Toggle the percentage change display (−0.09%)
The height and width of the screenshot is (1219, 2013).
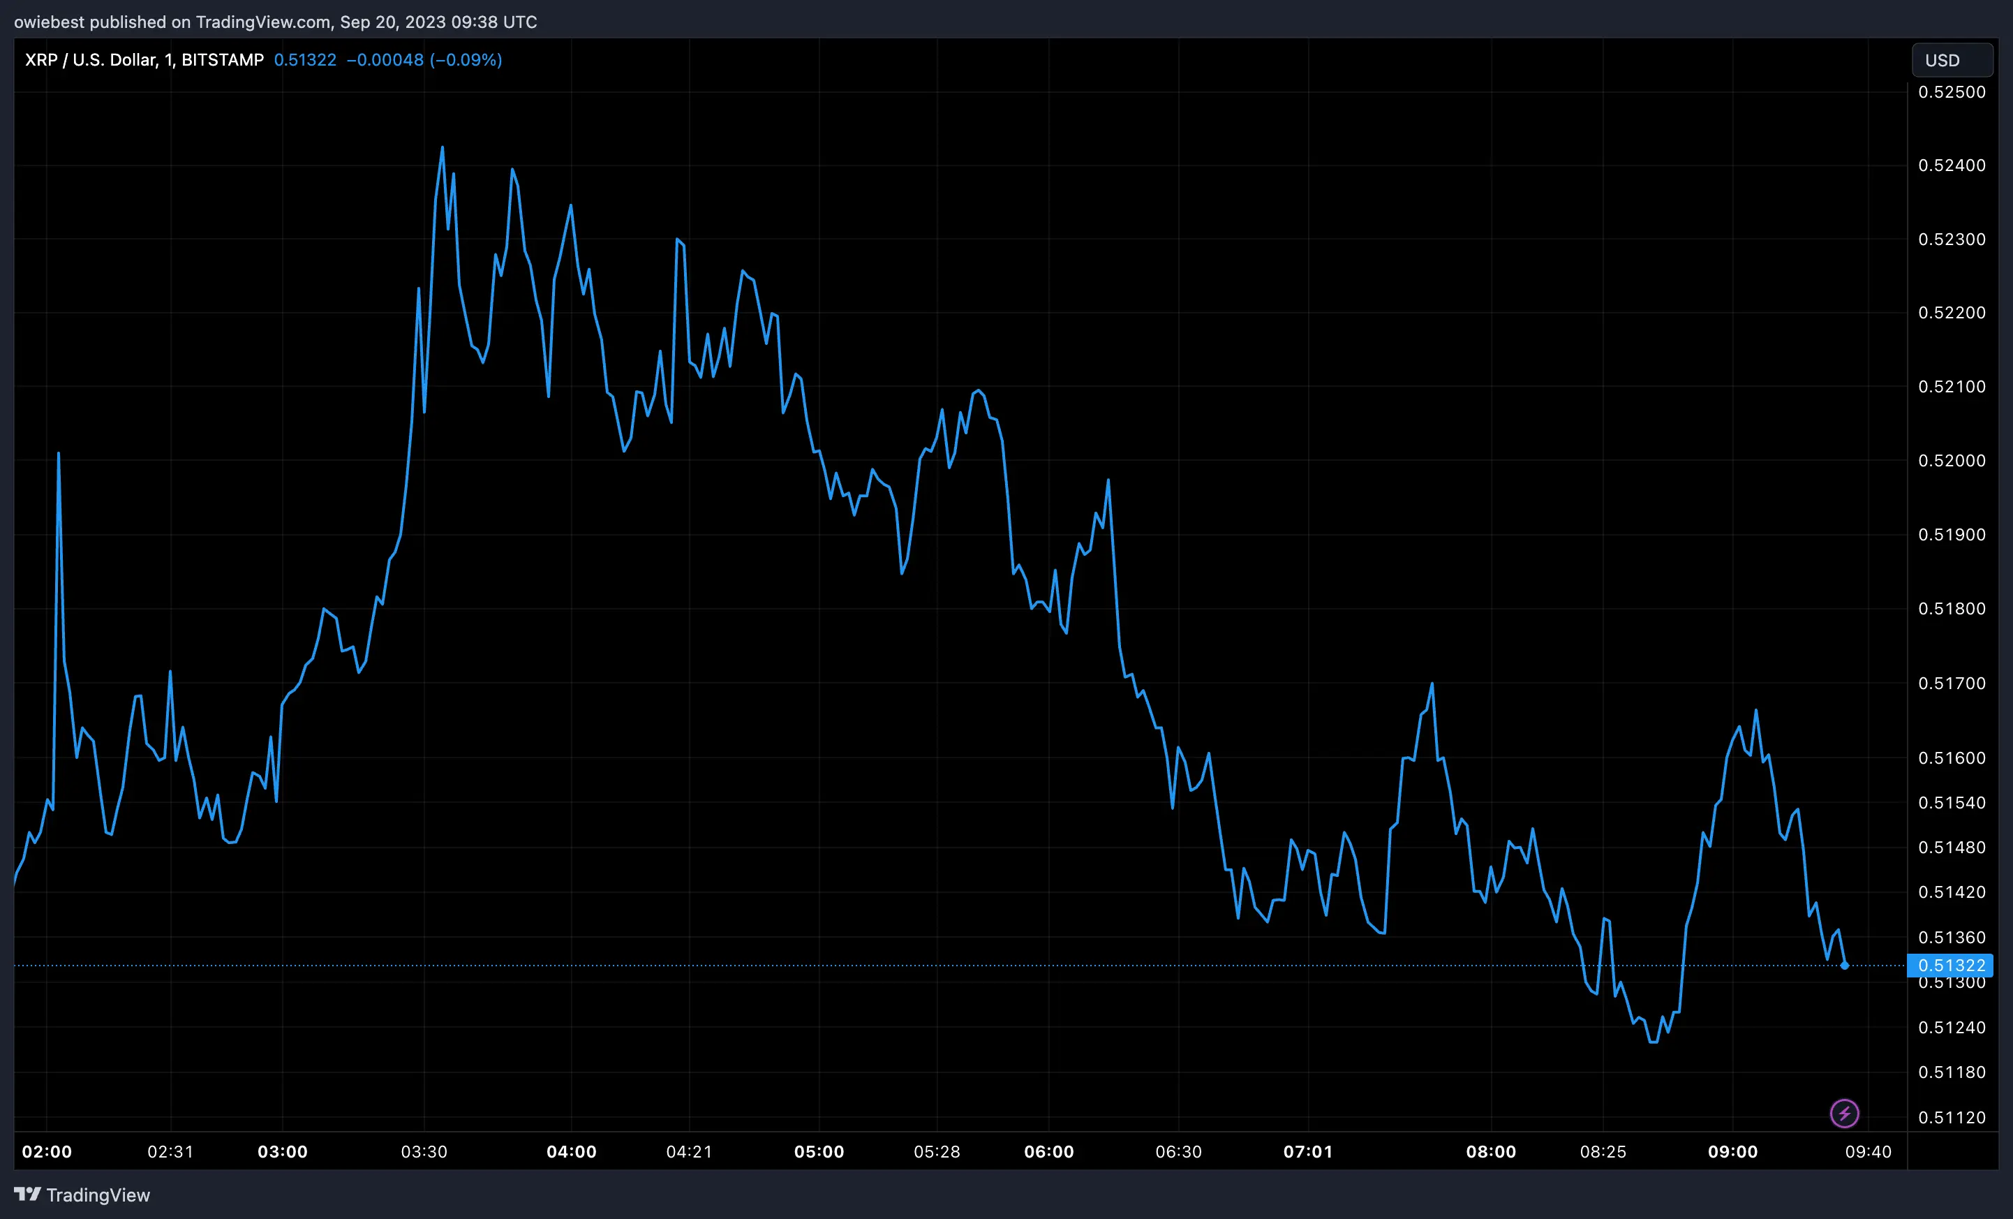point(466,59)
